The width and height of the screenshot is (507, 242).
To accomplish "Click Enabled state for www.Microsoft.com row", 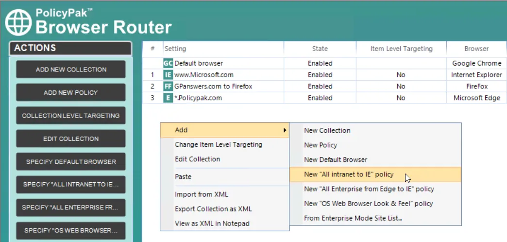I will point(320,75).
